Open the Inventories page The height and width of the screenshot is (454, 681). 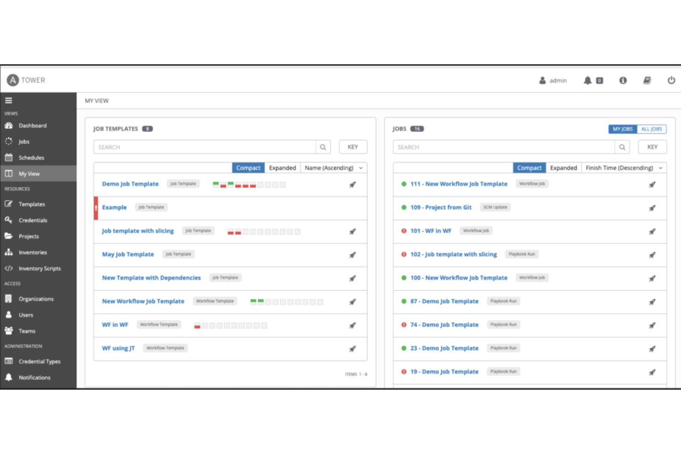pyautogui.click(x=32, y=252)
